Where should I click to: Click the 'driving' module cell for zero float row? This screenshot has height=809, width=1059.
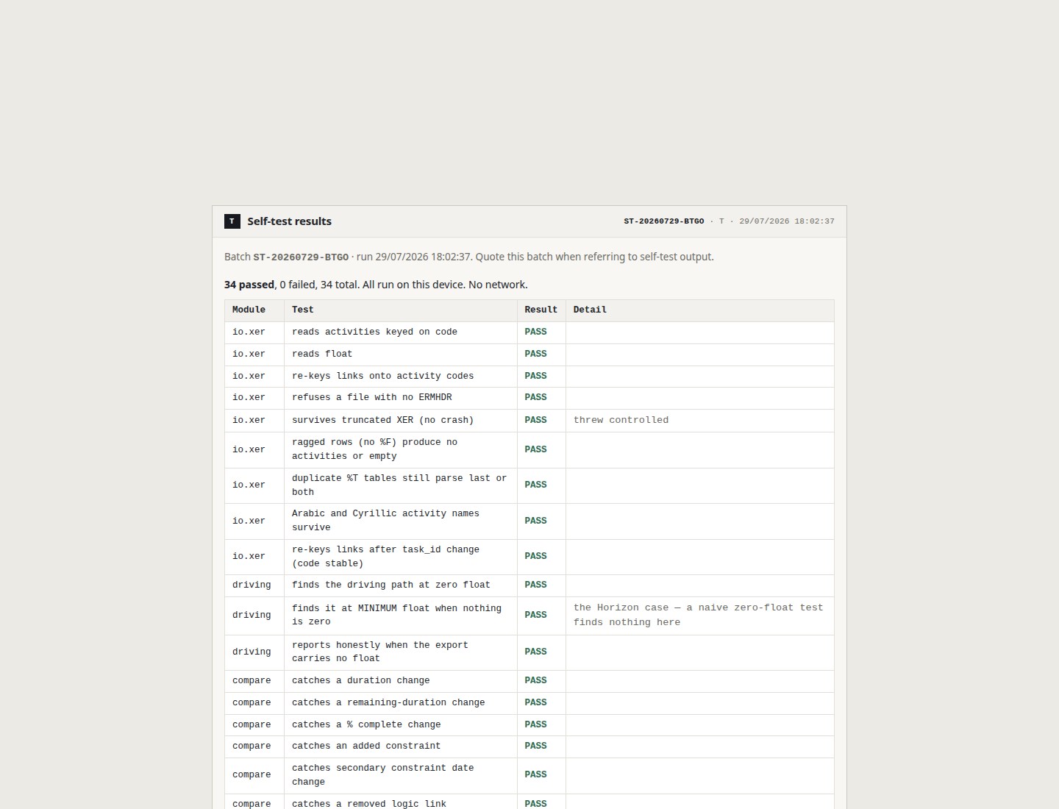[254, 585]
